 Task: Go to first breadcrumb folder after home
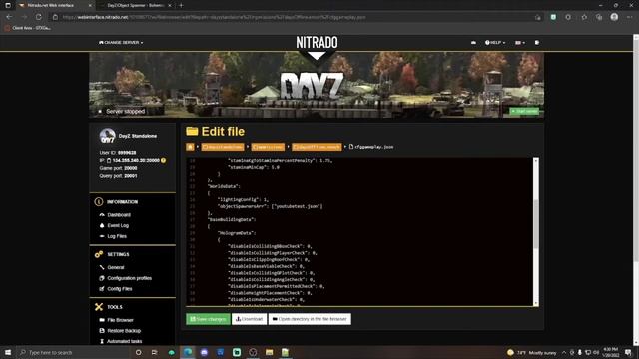coord(223,147)
